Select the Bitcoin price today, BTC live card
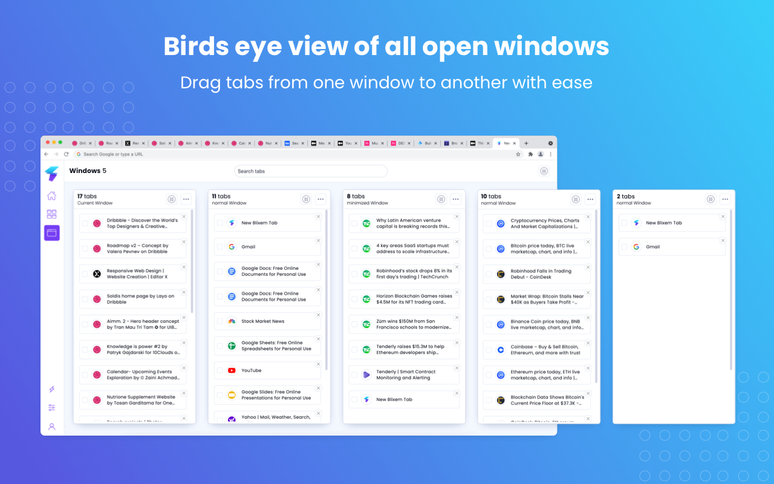774x484 pixels. [537, 249]
